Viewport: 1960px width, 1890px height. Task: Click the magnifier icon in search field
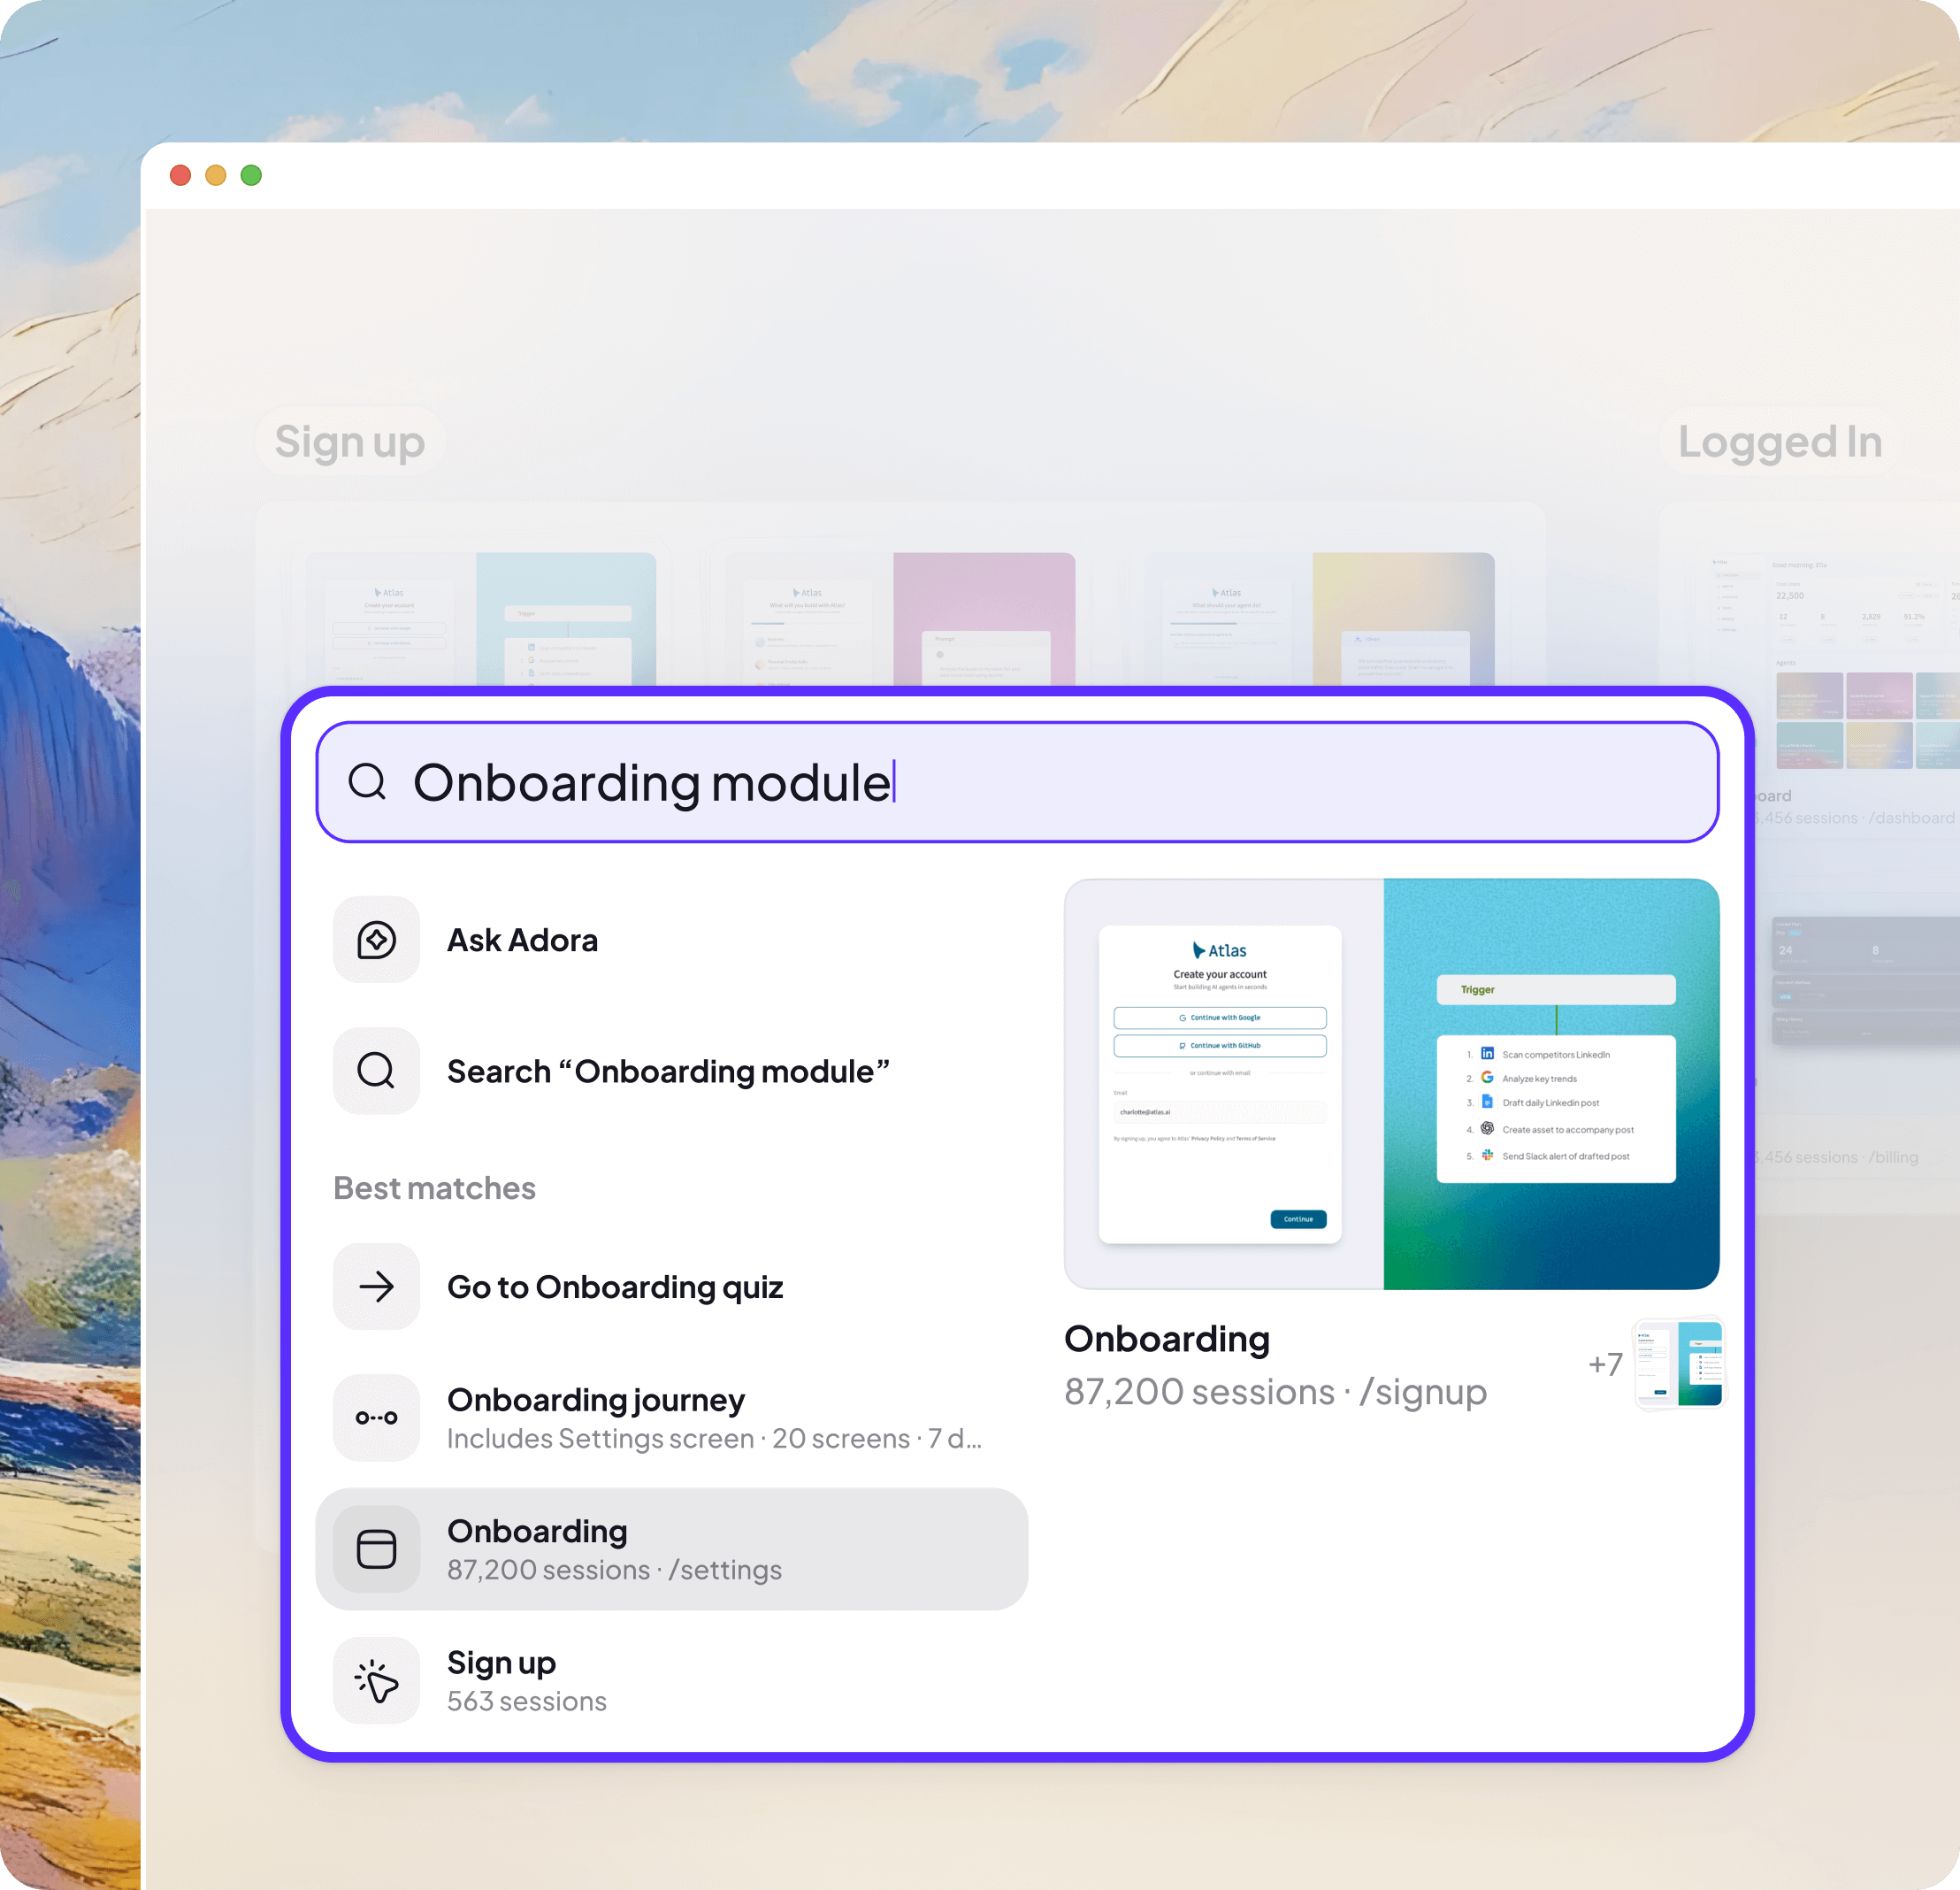tap(367, 781)
